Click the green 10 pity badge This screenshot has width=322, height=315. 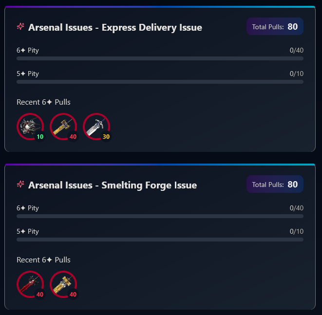(40, 136)
